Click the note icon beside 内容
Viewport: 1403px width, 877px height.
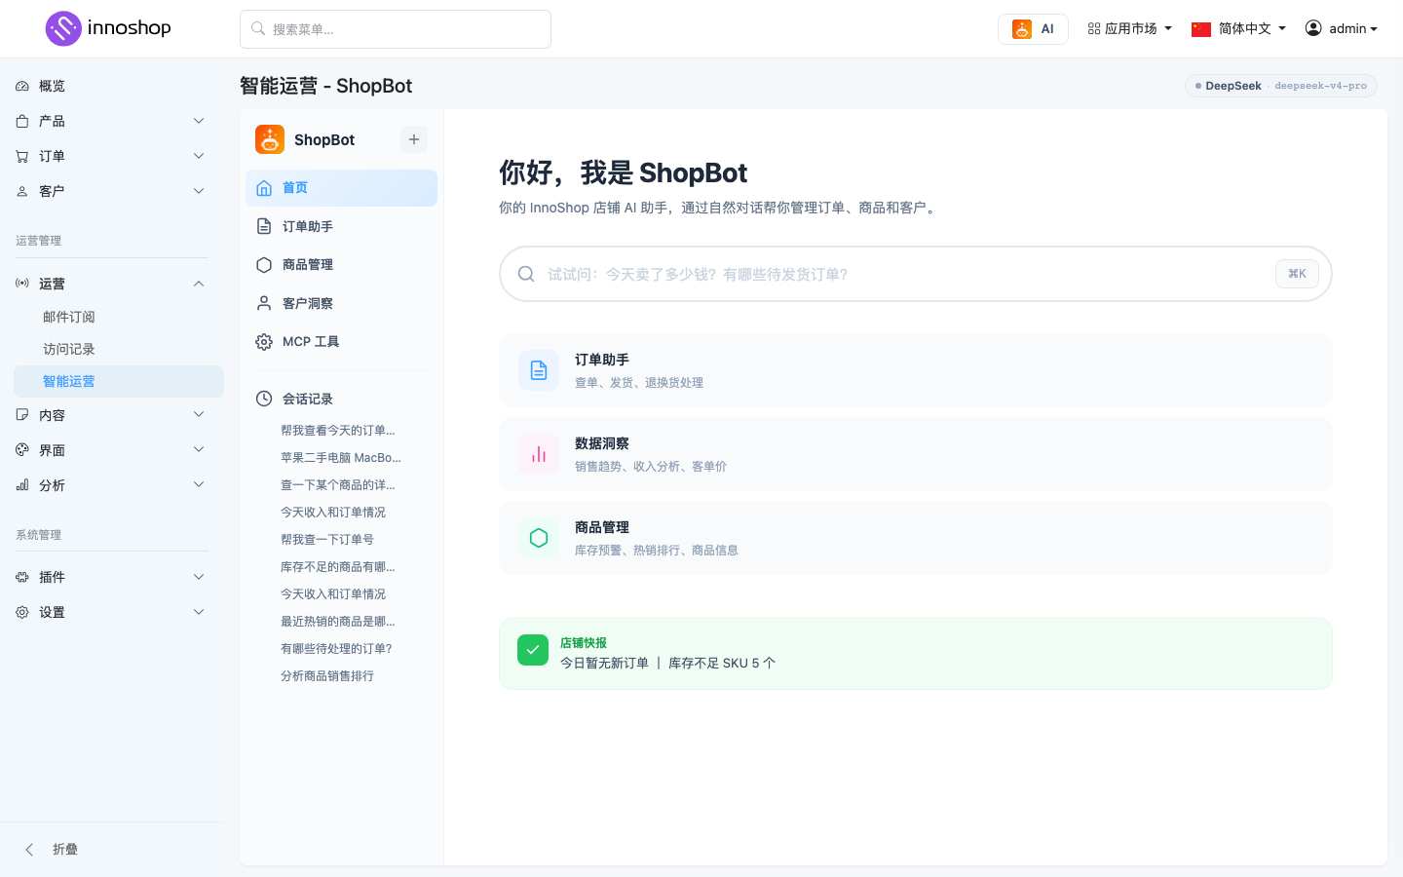click(x=22, y=415)
